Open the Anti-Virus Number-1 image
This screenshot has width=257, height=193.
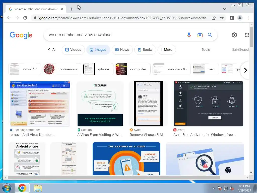tap(40, 104)
